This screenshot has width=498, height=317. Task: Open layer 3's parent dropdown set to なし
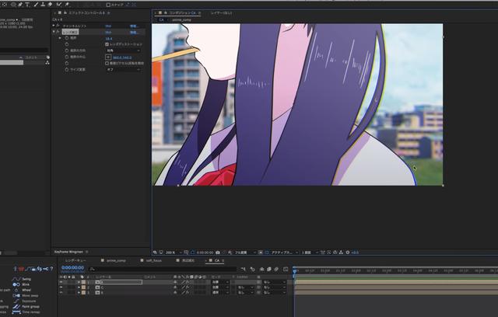(274, 293)
